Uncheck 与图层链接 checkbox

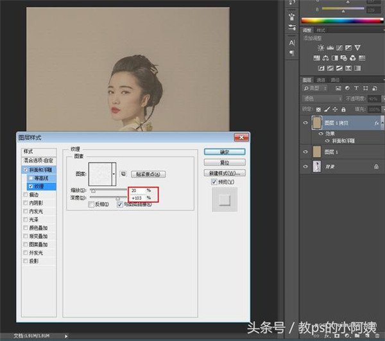[120, 204]
